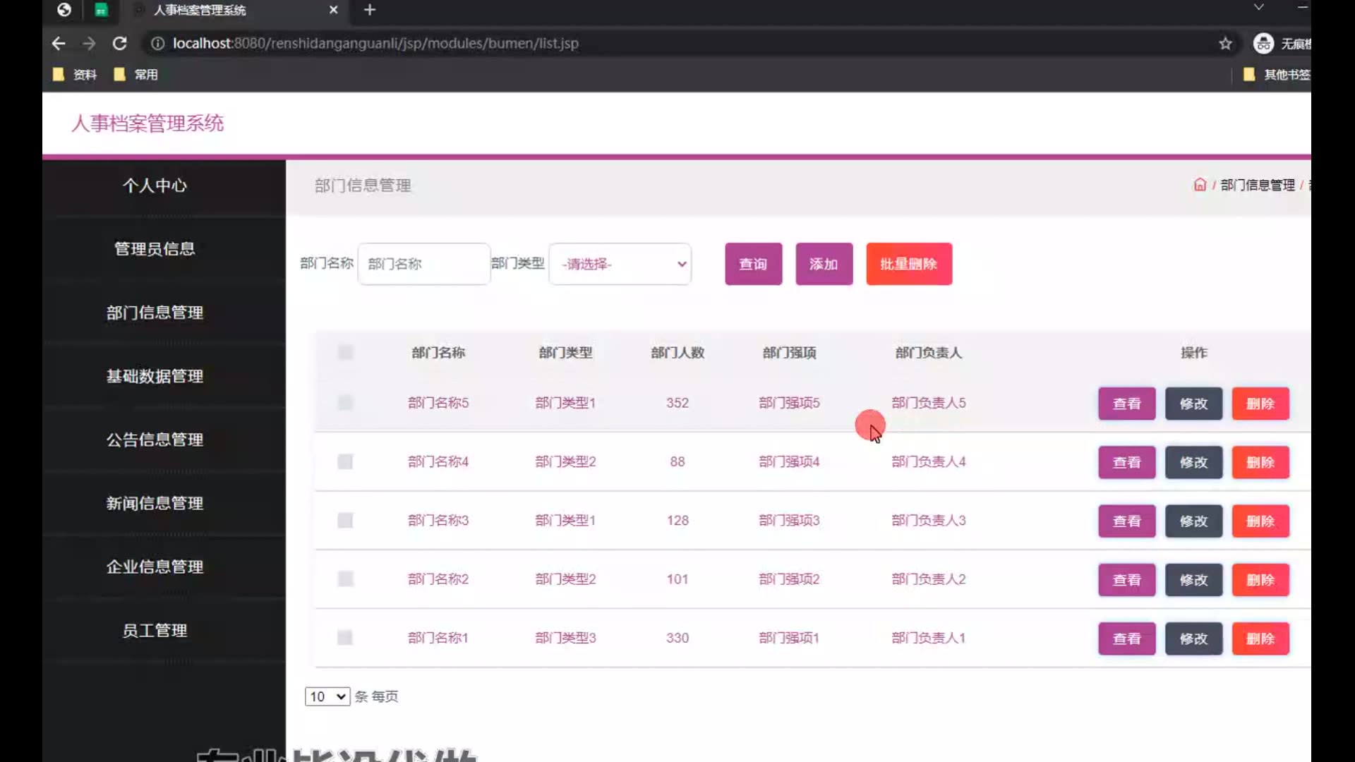Click 修改 for the 部门名称4 row
This screenshot has width=1355, height=762.
coord(1193,462)
